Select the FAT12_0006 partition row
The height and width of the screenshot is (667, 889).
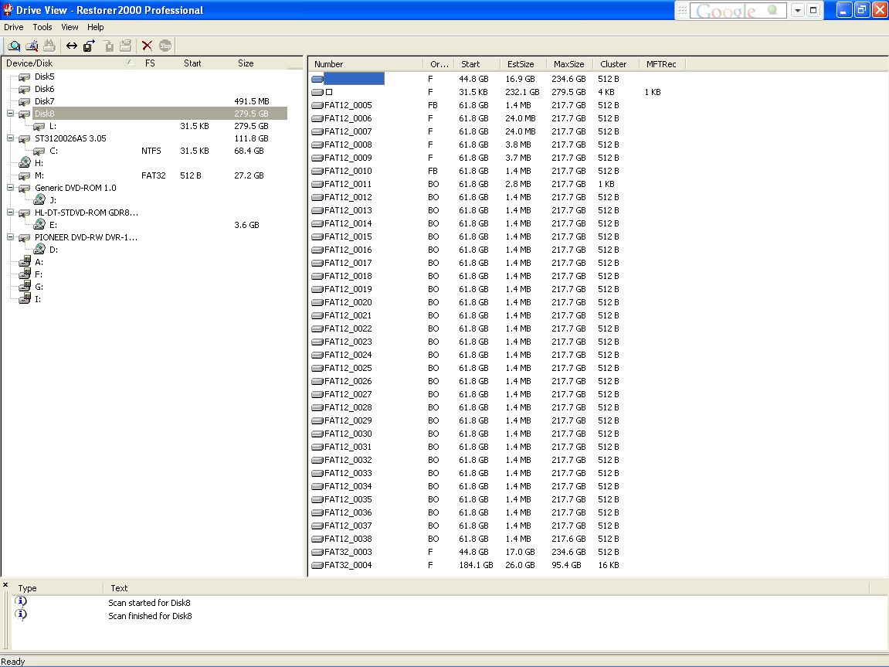[x=348, y=118]
